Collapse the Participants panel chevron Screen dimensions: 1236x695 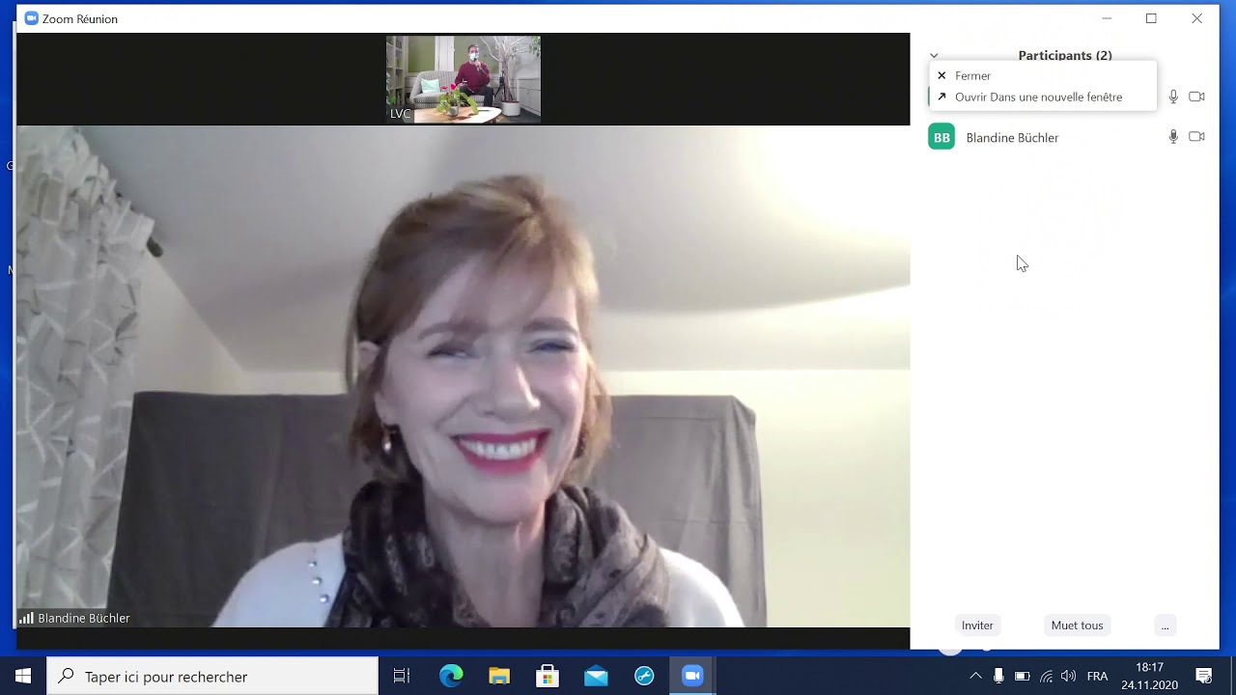(x=934, y=56)
